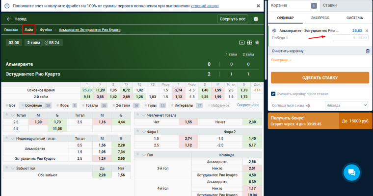Star the Забьют гол market
The width and height of the screenshot is (373, 196).
click(7, 168)
